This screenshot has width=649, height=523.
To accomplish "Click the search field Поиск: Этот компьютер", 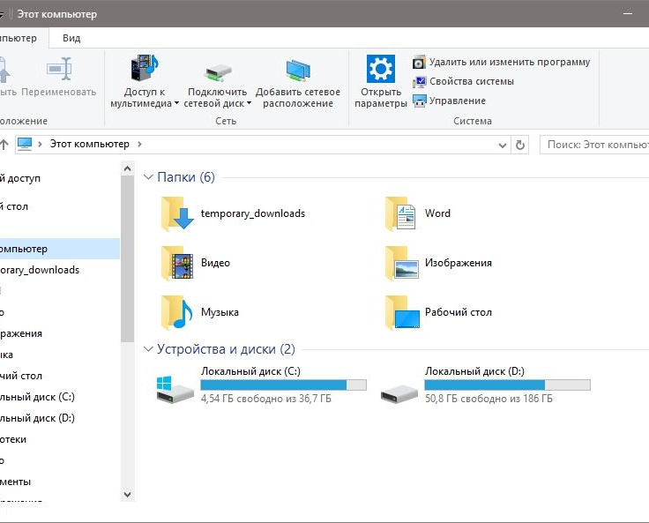I will [x=595, y=145].
